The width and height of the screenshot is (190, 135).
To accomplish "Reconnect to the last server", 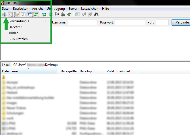I will pos(69,15).
